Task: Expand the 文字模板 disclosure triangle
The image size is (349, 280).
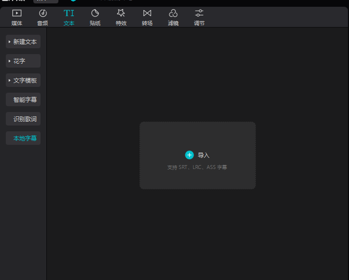Action: (10, 81)
